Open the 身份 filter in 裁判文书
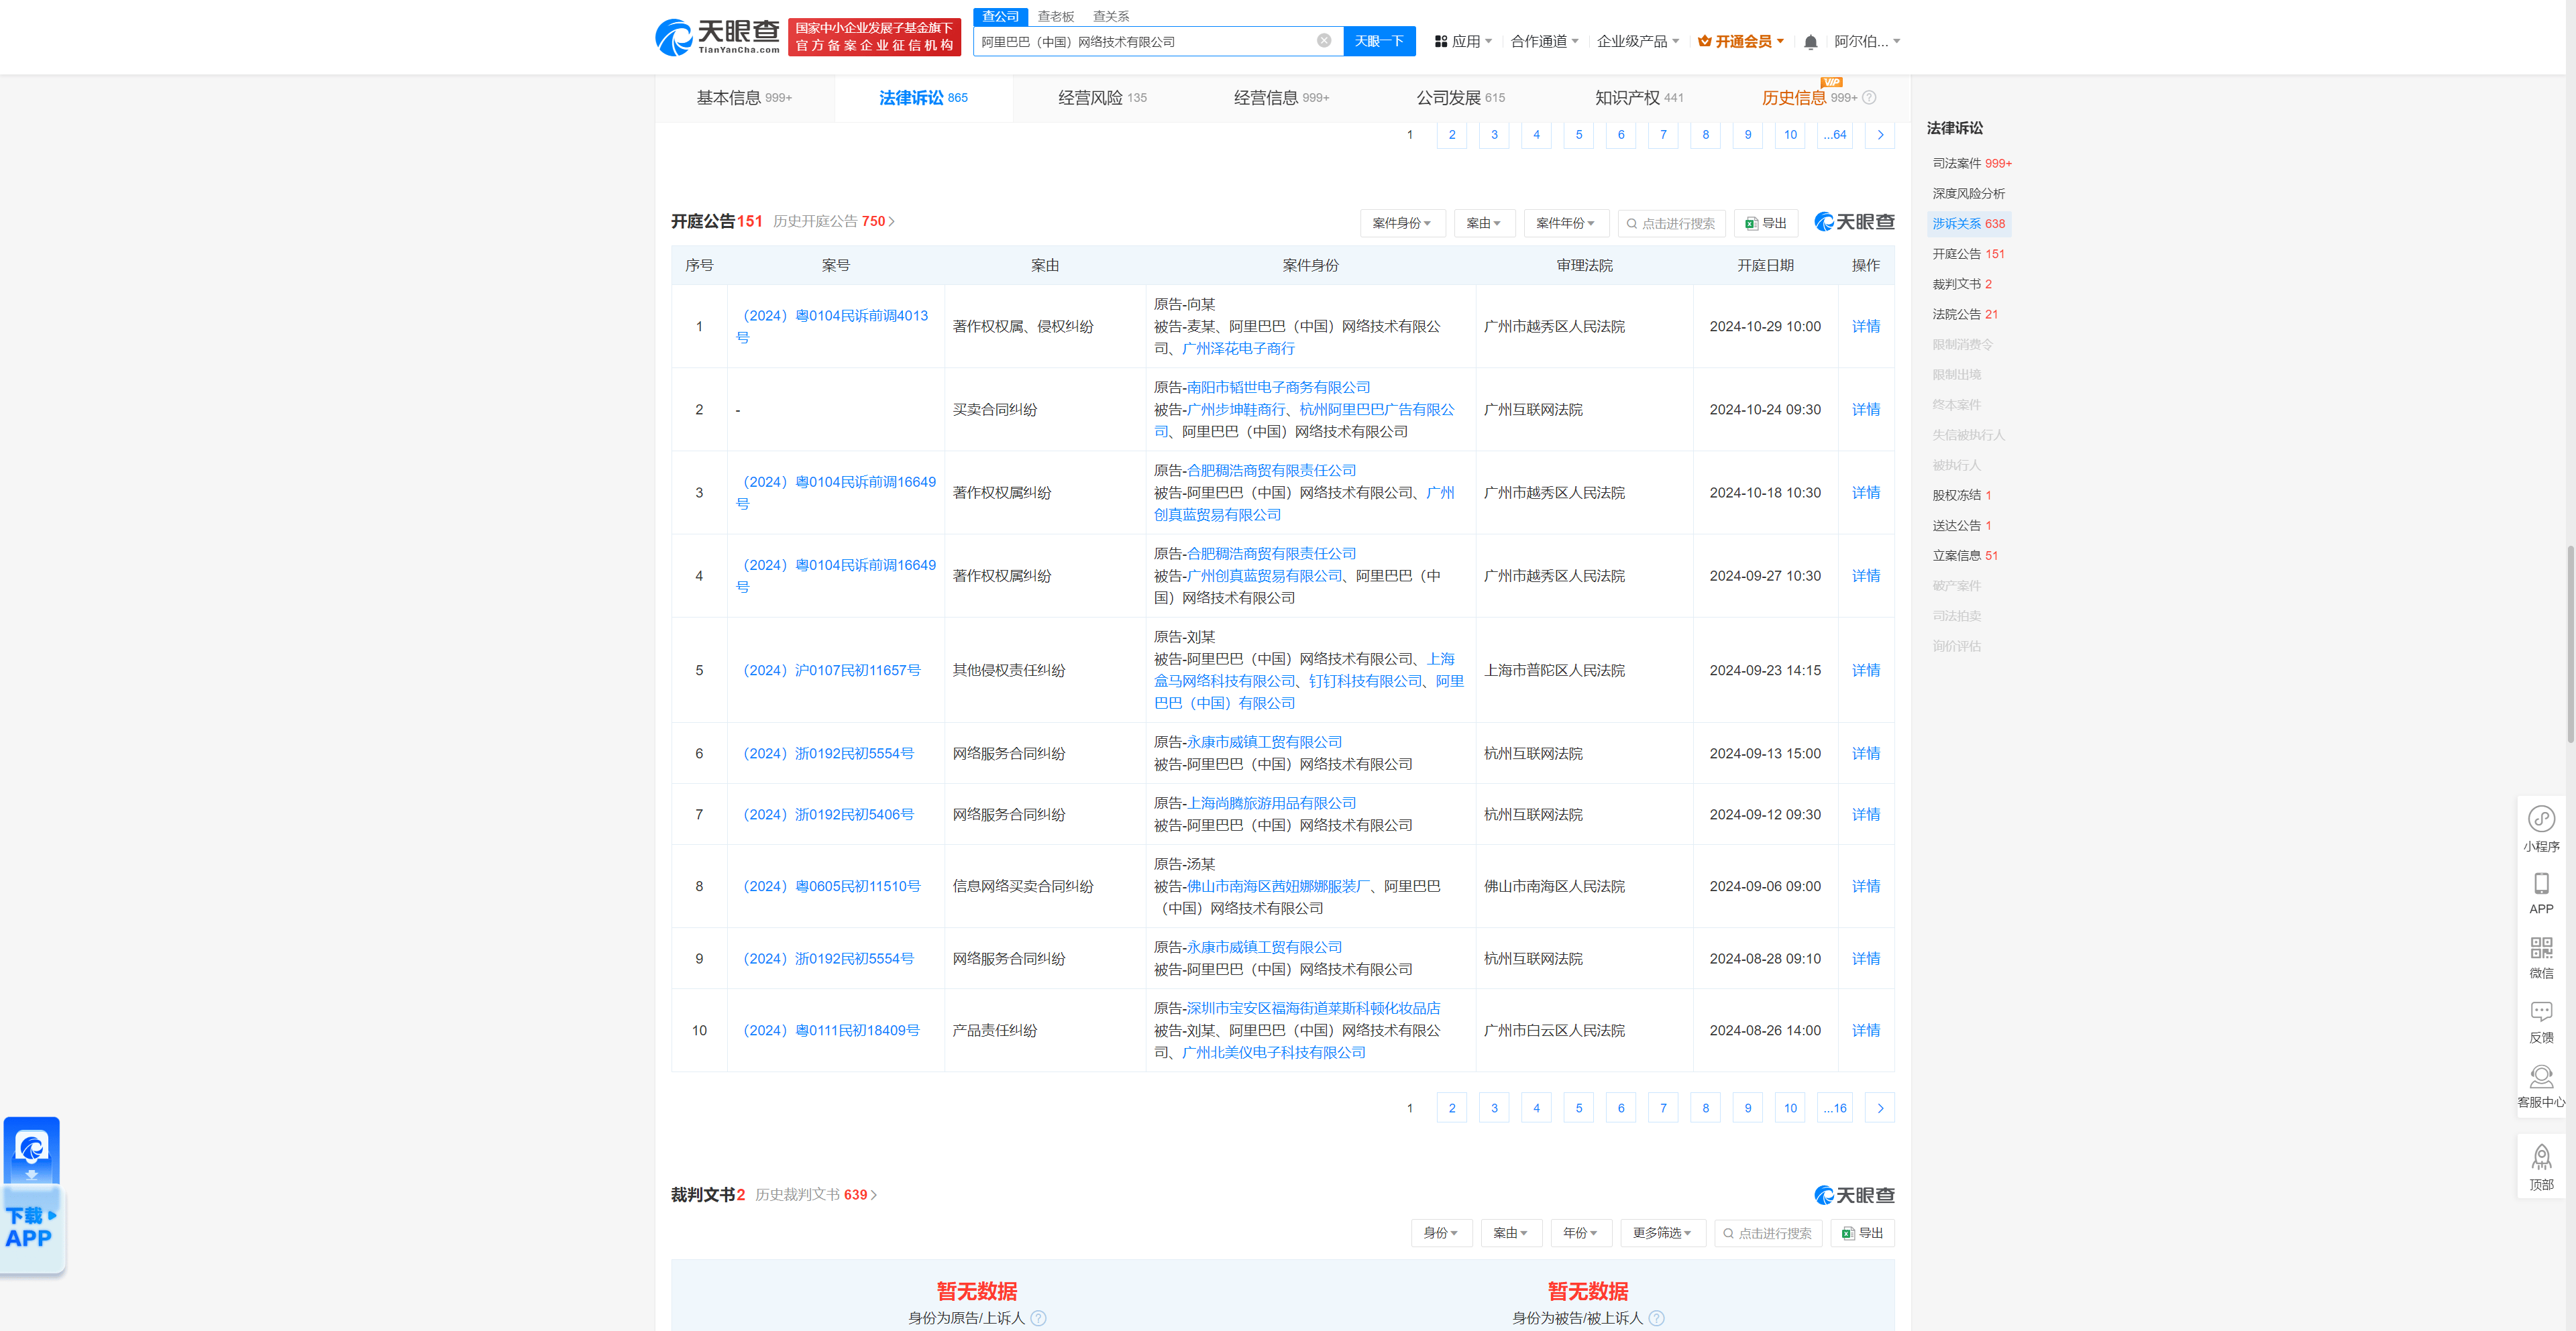Image resolution: width=2576 pixels, height=1331 pixels. [x=1441, y=1233]
